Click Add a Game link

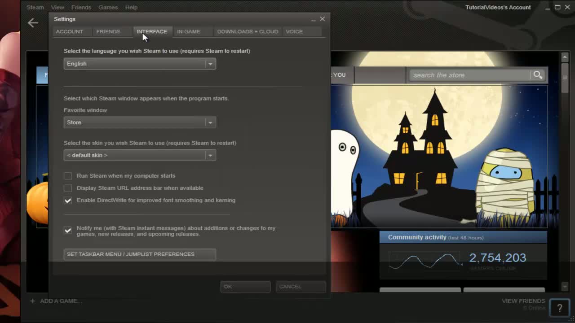[x=61, y=301]
